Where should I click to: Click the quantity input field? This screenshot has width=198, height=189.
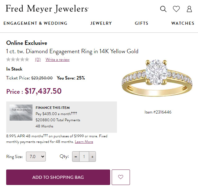coord(84,157)
